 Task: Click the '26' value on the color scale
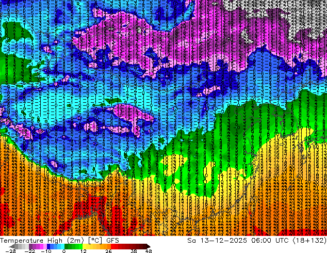108,251
